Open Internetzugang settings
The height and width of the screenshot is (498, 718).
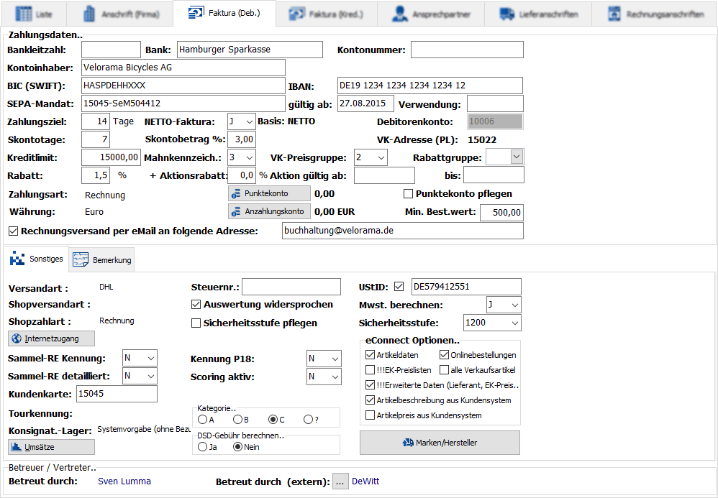[51, 338]
